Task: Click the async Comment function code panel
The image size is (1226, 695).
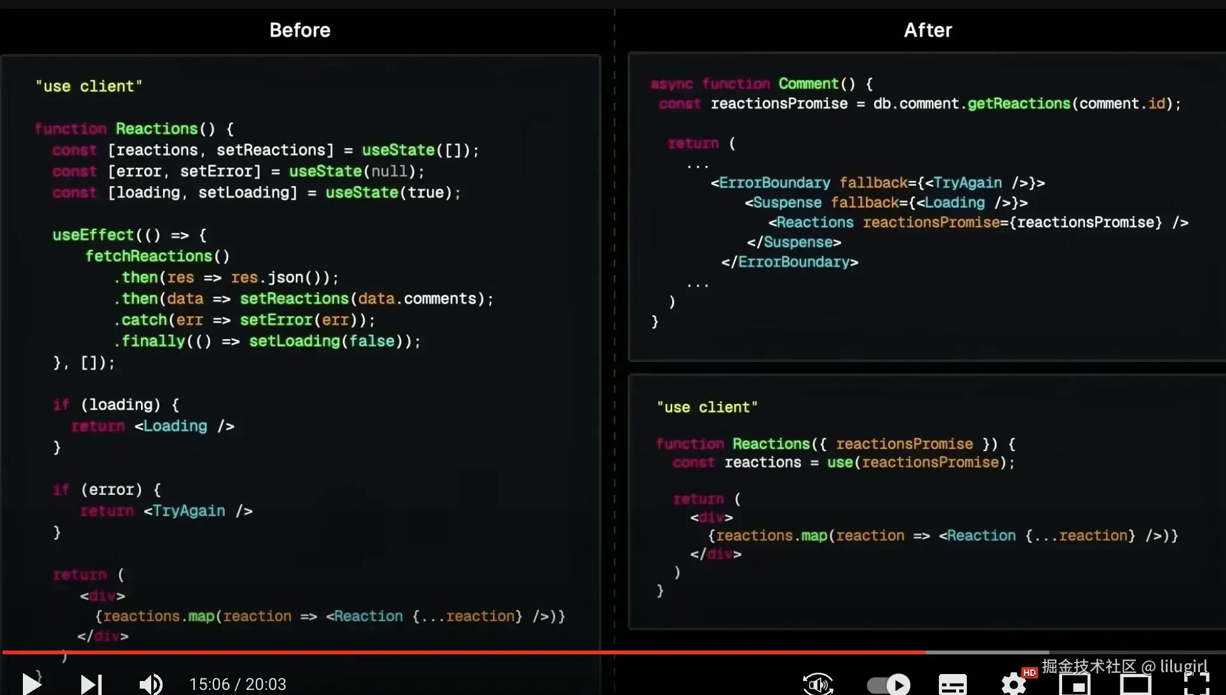Action: [x=926, y=206]
